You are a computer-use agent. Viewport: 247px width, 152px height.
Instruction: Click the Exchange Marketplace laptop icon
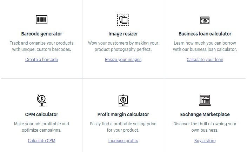[x=205, y=100]
